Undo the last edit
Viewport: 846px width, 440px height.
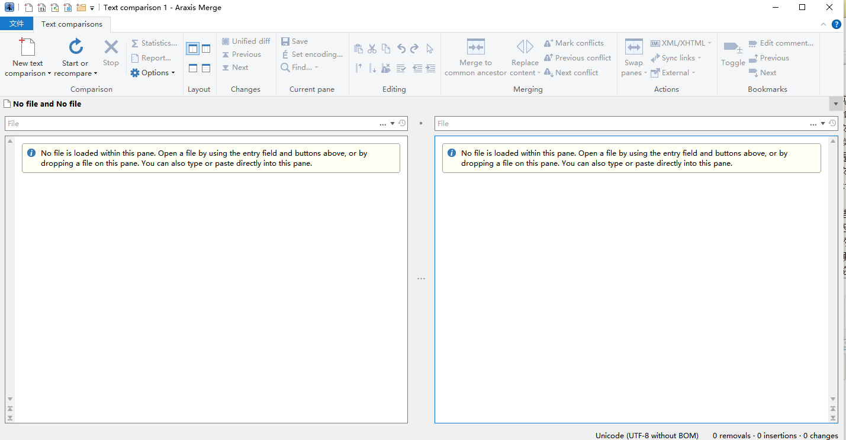click(401, 49)
